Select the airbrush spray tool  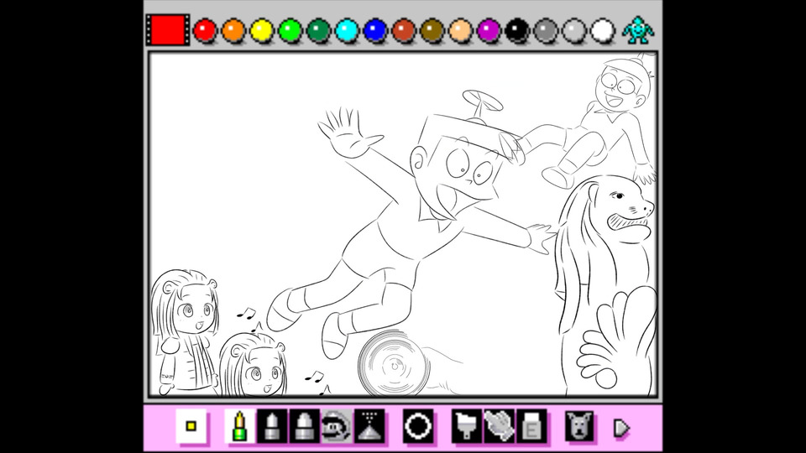tap(369, 426)
